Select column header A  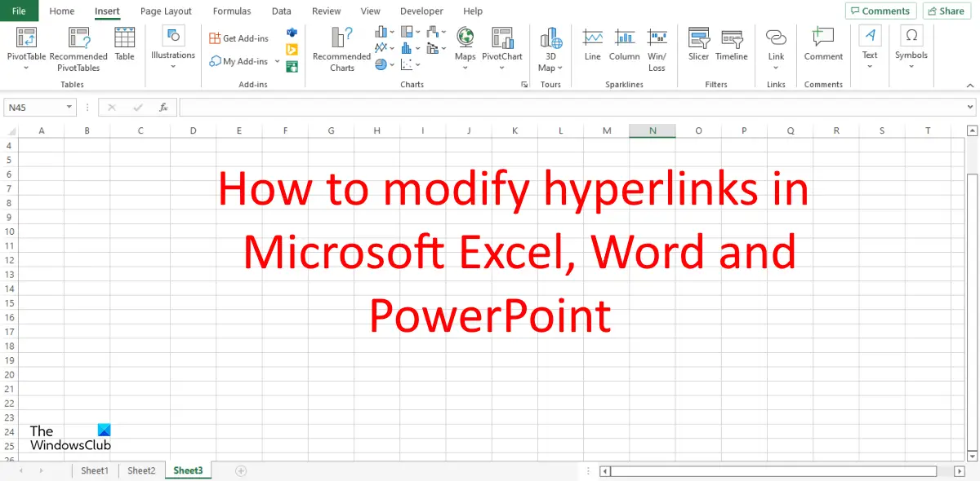point(42,130)
